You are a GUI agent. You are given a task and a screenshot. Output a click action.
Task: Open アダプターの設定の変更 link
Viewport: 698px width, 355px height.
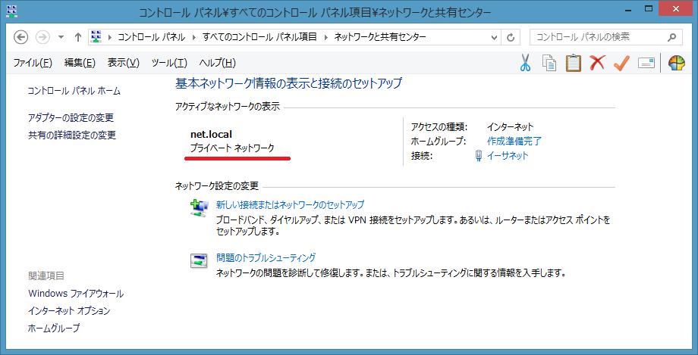click(71, 118)
